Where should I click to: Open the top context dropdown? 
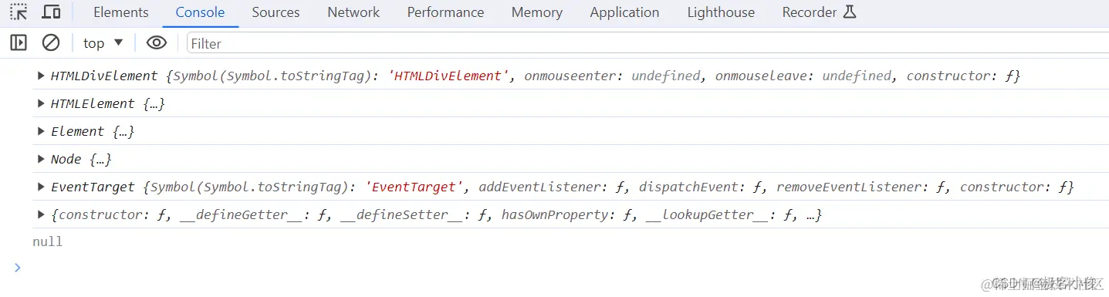click(x=103, y=43)
